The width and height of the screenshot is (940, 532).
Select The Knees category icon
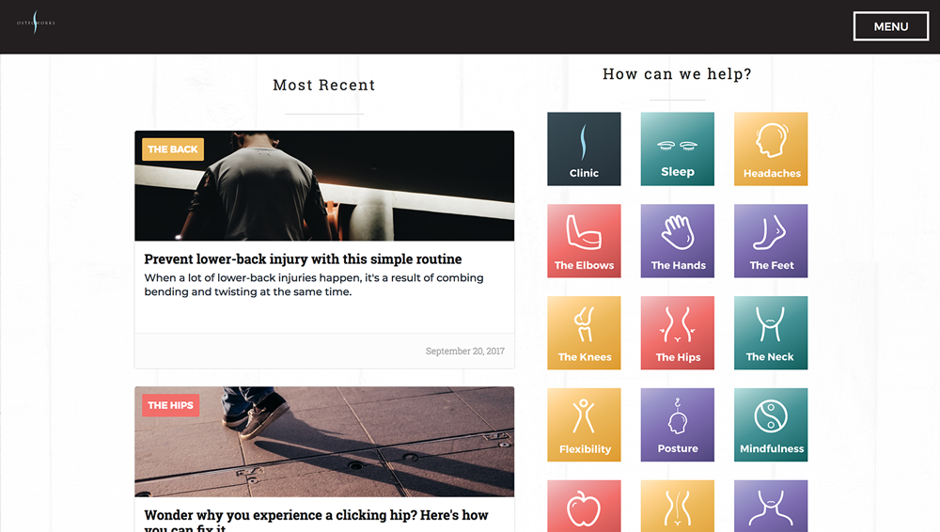pyautogui.click(x=584, y=333)
